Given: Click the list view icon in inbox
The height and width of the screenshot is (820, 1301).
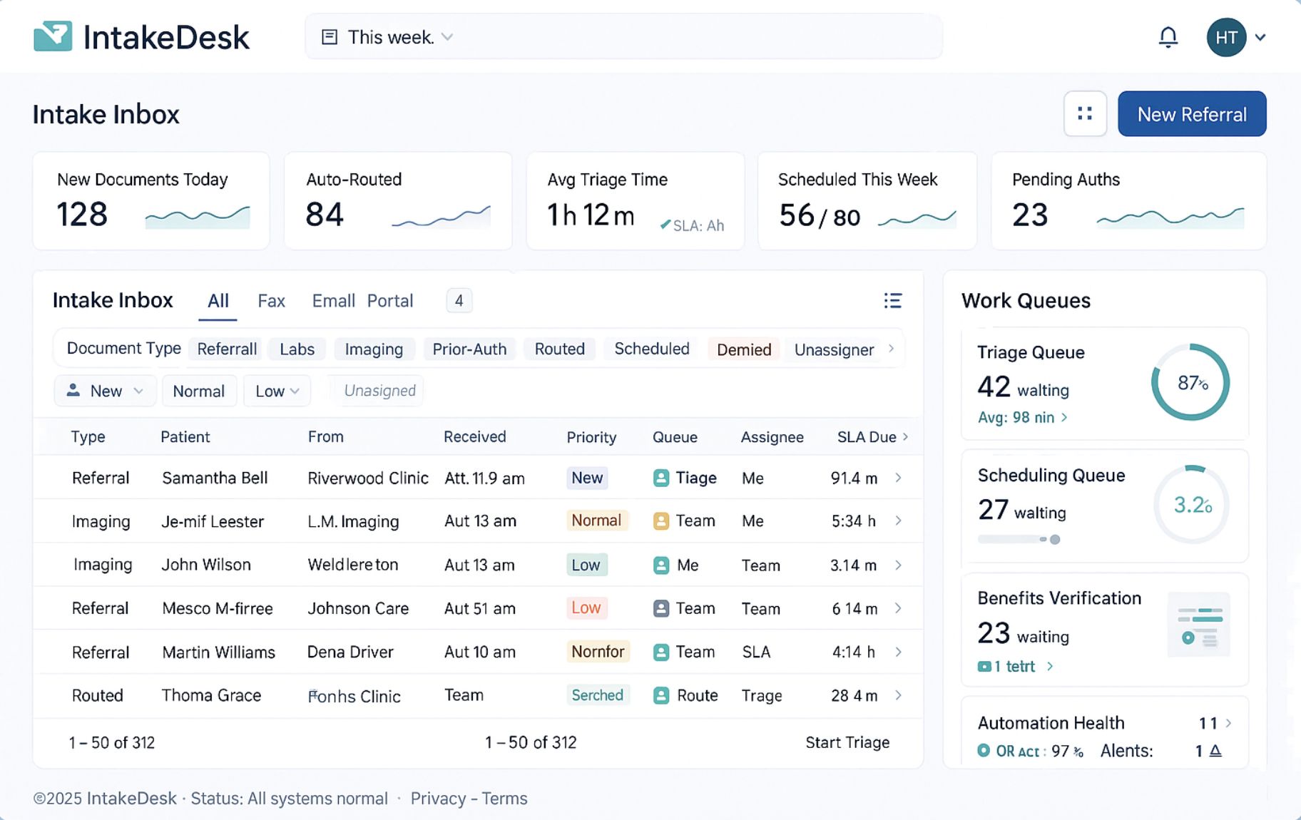Looking at the screenshot, I should tap(892, 301).
